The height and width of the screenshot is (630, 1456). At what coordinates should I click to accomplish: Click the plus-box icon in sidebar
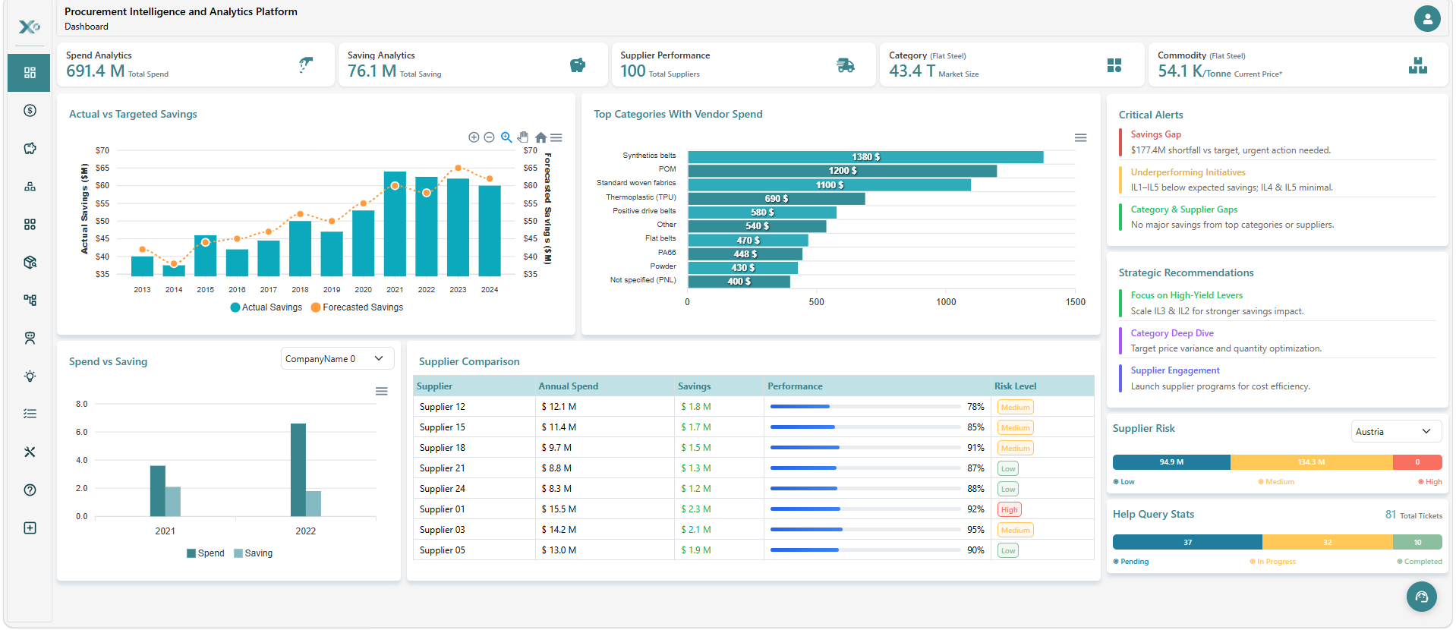[30, 528]
